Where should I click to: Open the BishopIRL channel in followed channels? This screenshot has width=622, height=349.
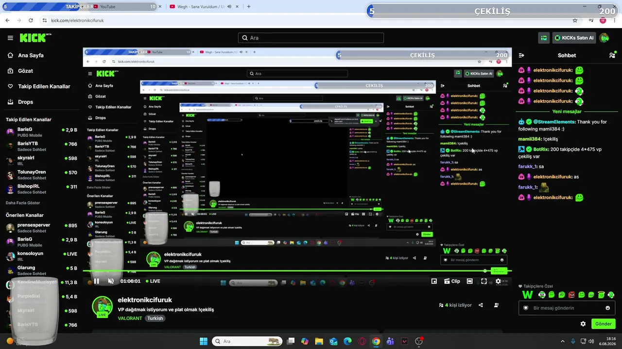[x=41, y=189]
